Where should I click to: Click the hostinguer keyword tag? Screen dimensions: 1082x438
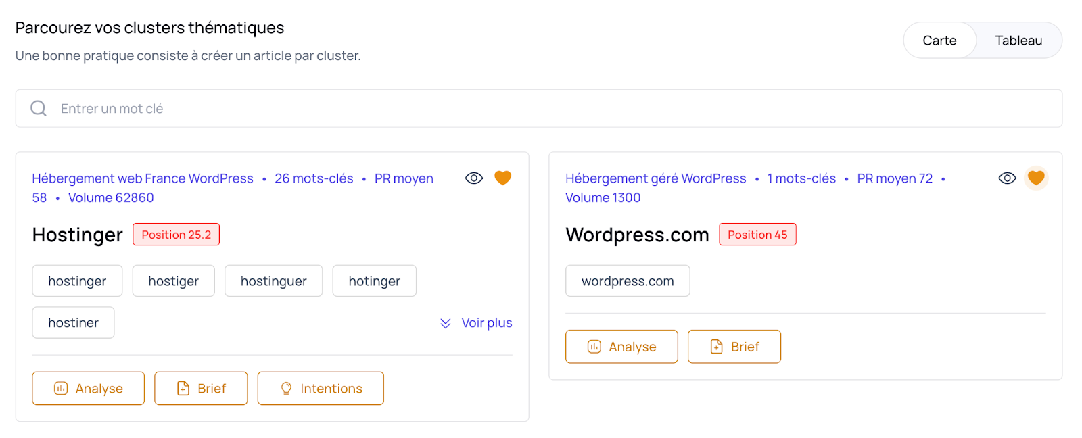tap(273, 281)
